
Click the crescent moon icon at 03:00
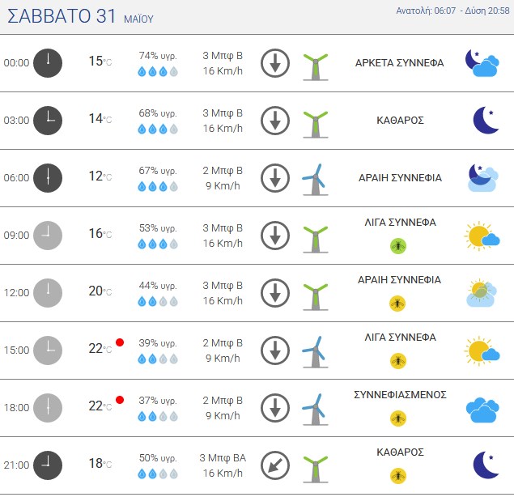click(x=486, y=121)
